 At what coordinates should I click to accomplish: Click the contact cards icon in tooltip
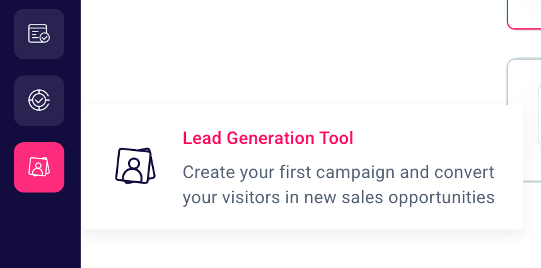pyautogui.click(x=135, y=166)
